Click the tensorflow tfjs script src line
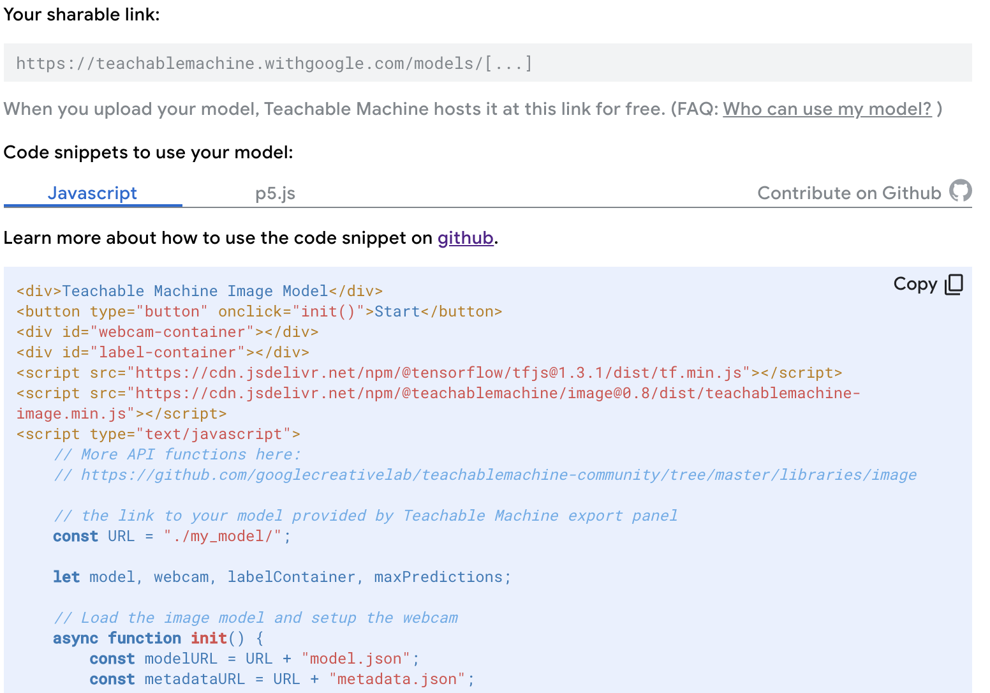 [429, 373]
